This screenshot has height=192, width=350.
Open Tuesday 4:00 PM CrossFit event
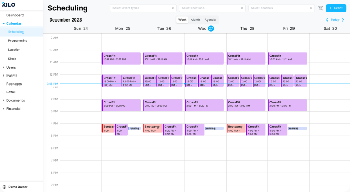tap(173, 130)
